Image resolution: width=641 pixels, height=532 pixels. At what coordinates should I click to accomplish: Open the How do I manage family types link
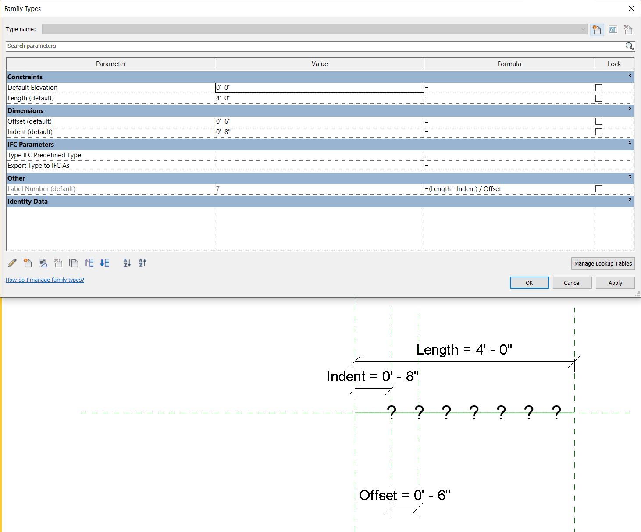(45, 280)
